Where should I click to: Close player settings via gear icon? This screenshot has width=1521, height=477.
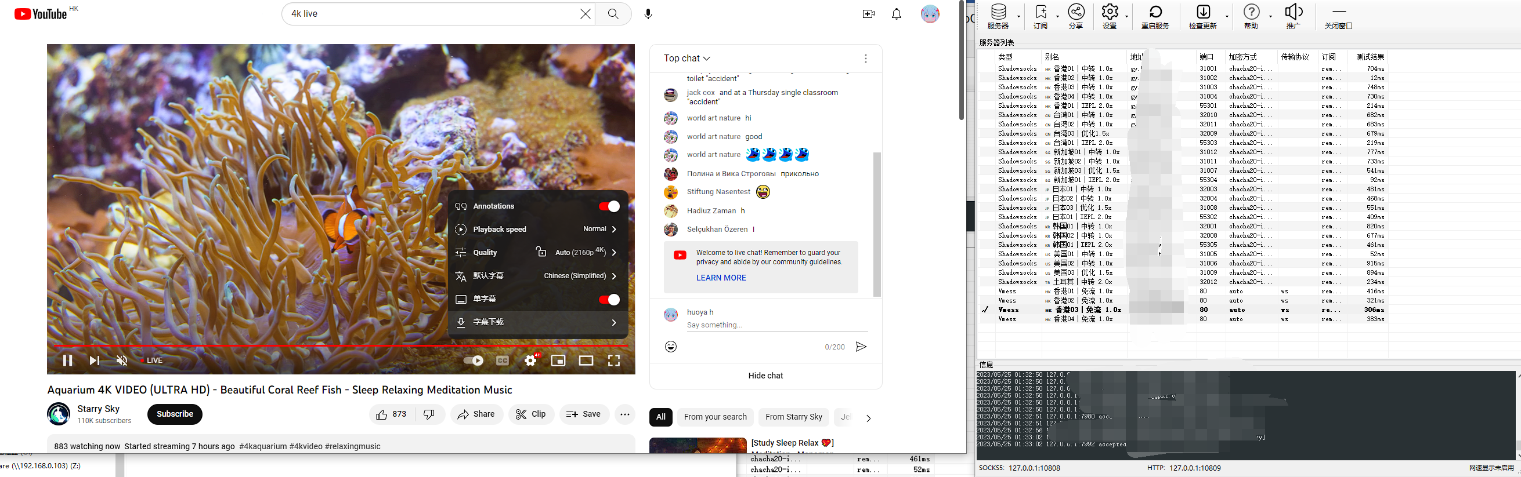(531, 361)
